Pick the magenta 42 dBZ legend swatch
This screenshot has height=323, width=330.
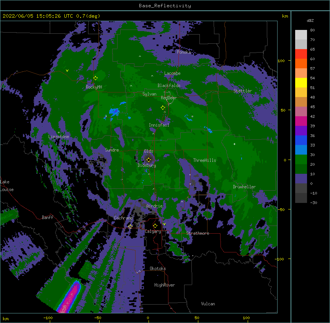[301, 121]
